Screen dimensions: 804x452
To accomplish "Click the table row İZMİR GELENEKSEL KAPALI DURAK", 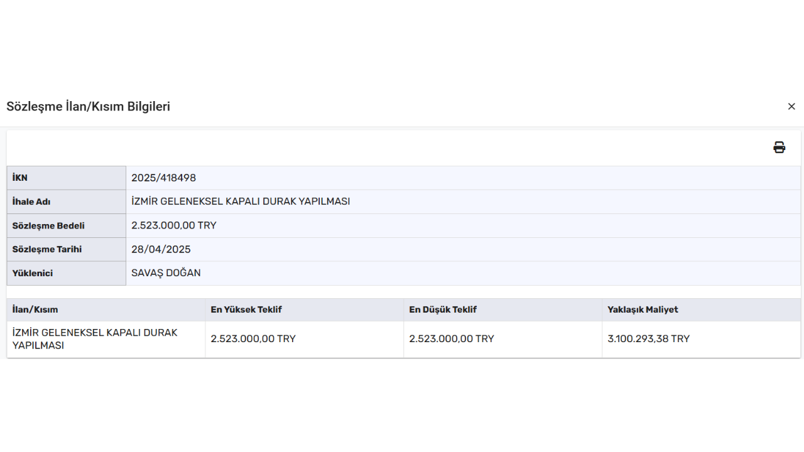I will pos(95,339).
